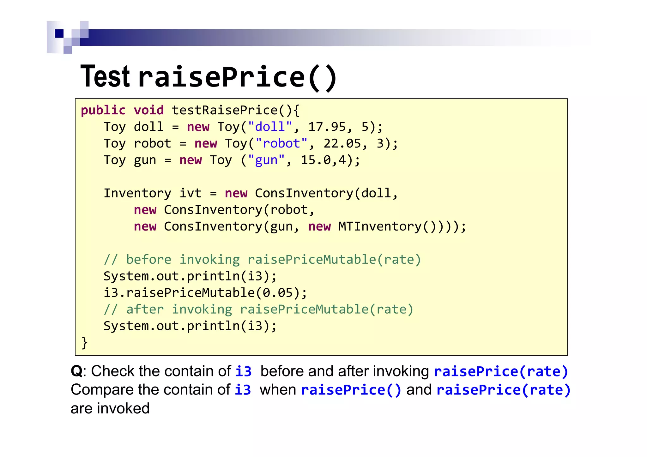Select the code line declaring Toy doll
Screen dimensions: 647x457
click(x=243, y=127)
